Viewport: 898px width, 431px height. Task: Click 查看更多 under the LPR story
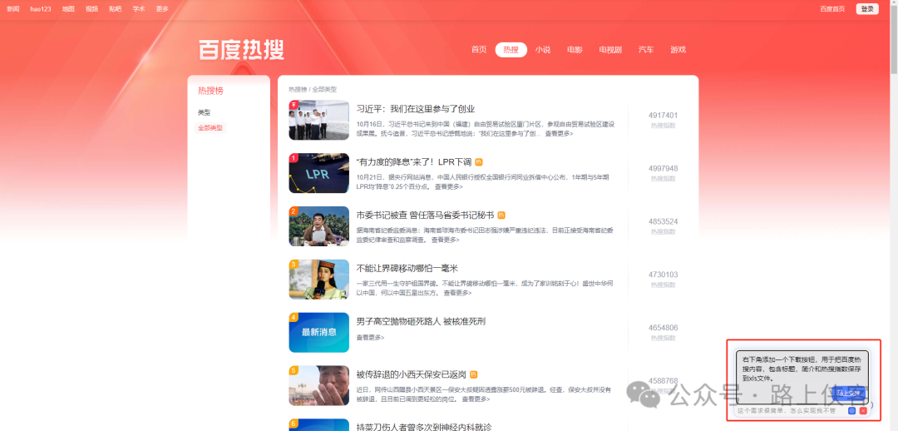point(448,187)
